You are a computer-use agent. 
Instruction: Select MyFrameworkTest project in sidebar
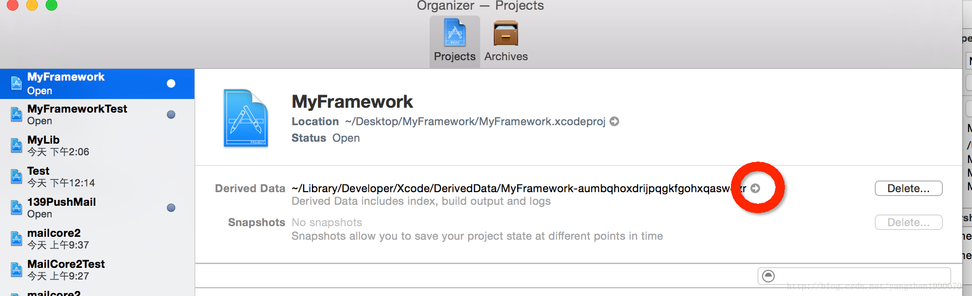(x=97, y=115)
